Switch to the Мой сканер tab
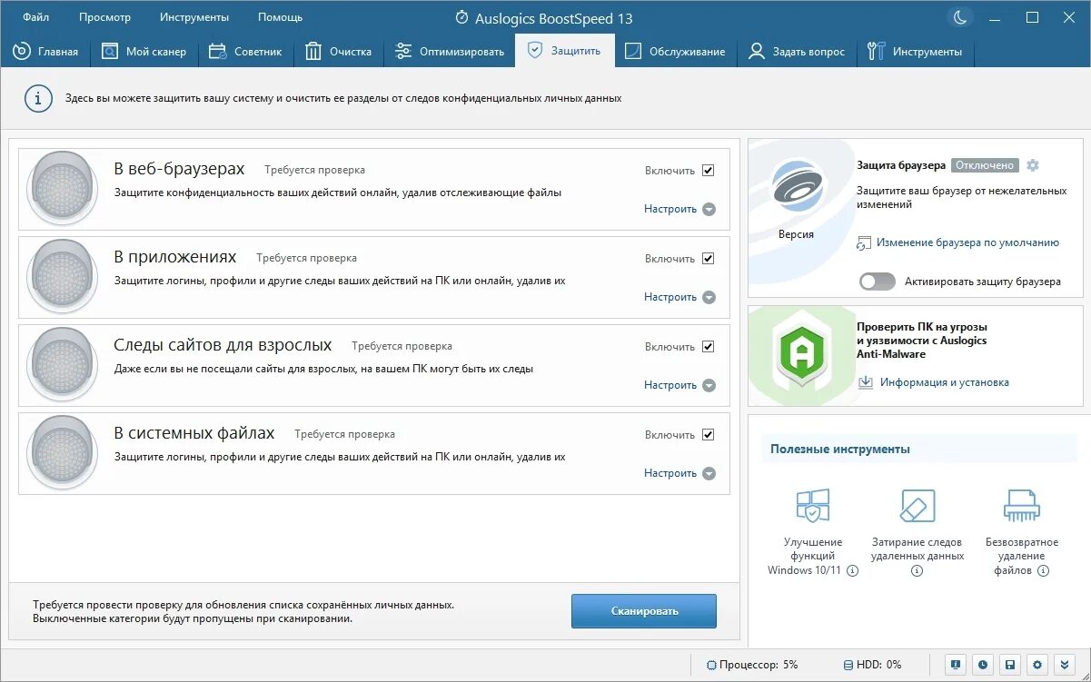The height and width of the screenshot is (682, 1091). [144, 52]
